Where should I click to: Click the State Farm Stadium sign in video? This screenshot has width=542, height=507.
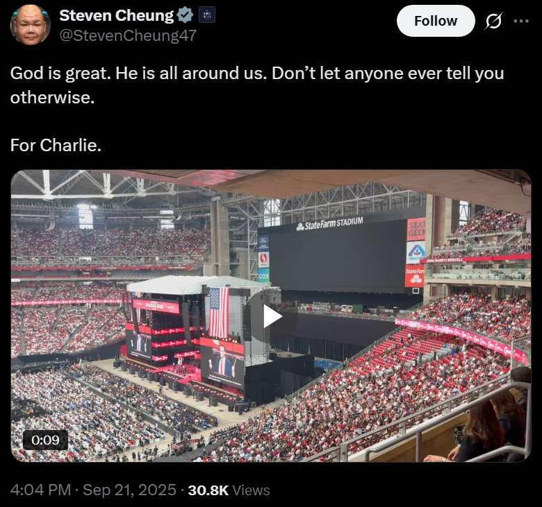click(330, 223)
